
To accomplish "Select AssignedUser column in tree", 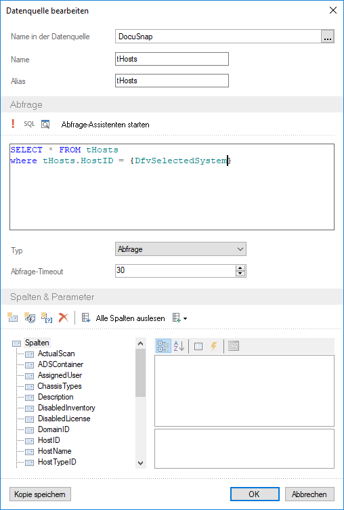I will click(60, 375).
